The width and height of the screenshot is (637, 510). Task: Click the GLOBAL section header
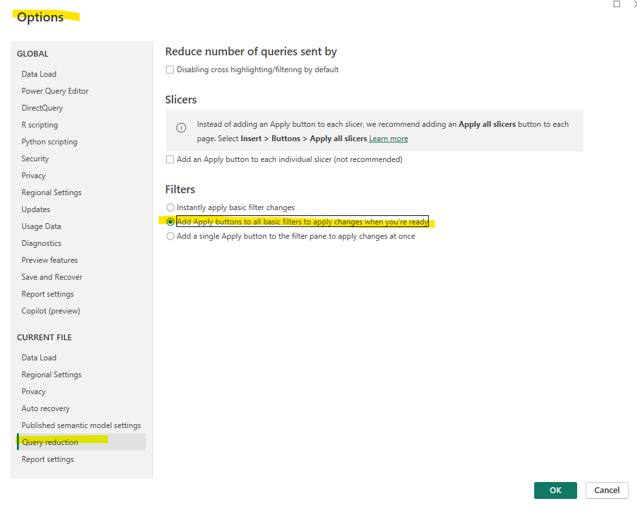[x=33, y=53]
